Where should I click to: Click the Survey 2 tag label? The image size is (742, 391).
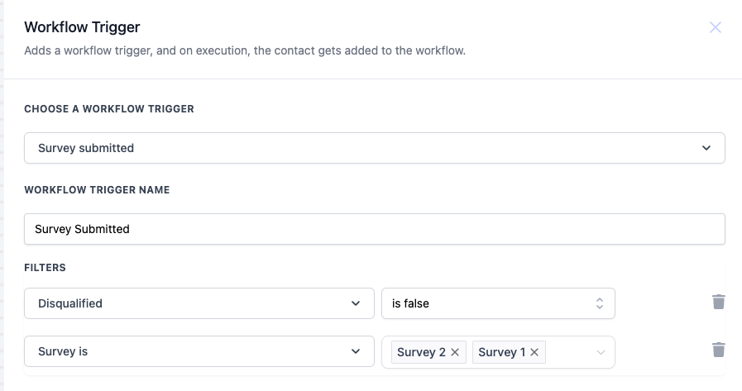coord(421,352)
